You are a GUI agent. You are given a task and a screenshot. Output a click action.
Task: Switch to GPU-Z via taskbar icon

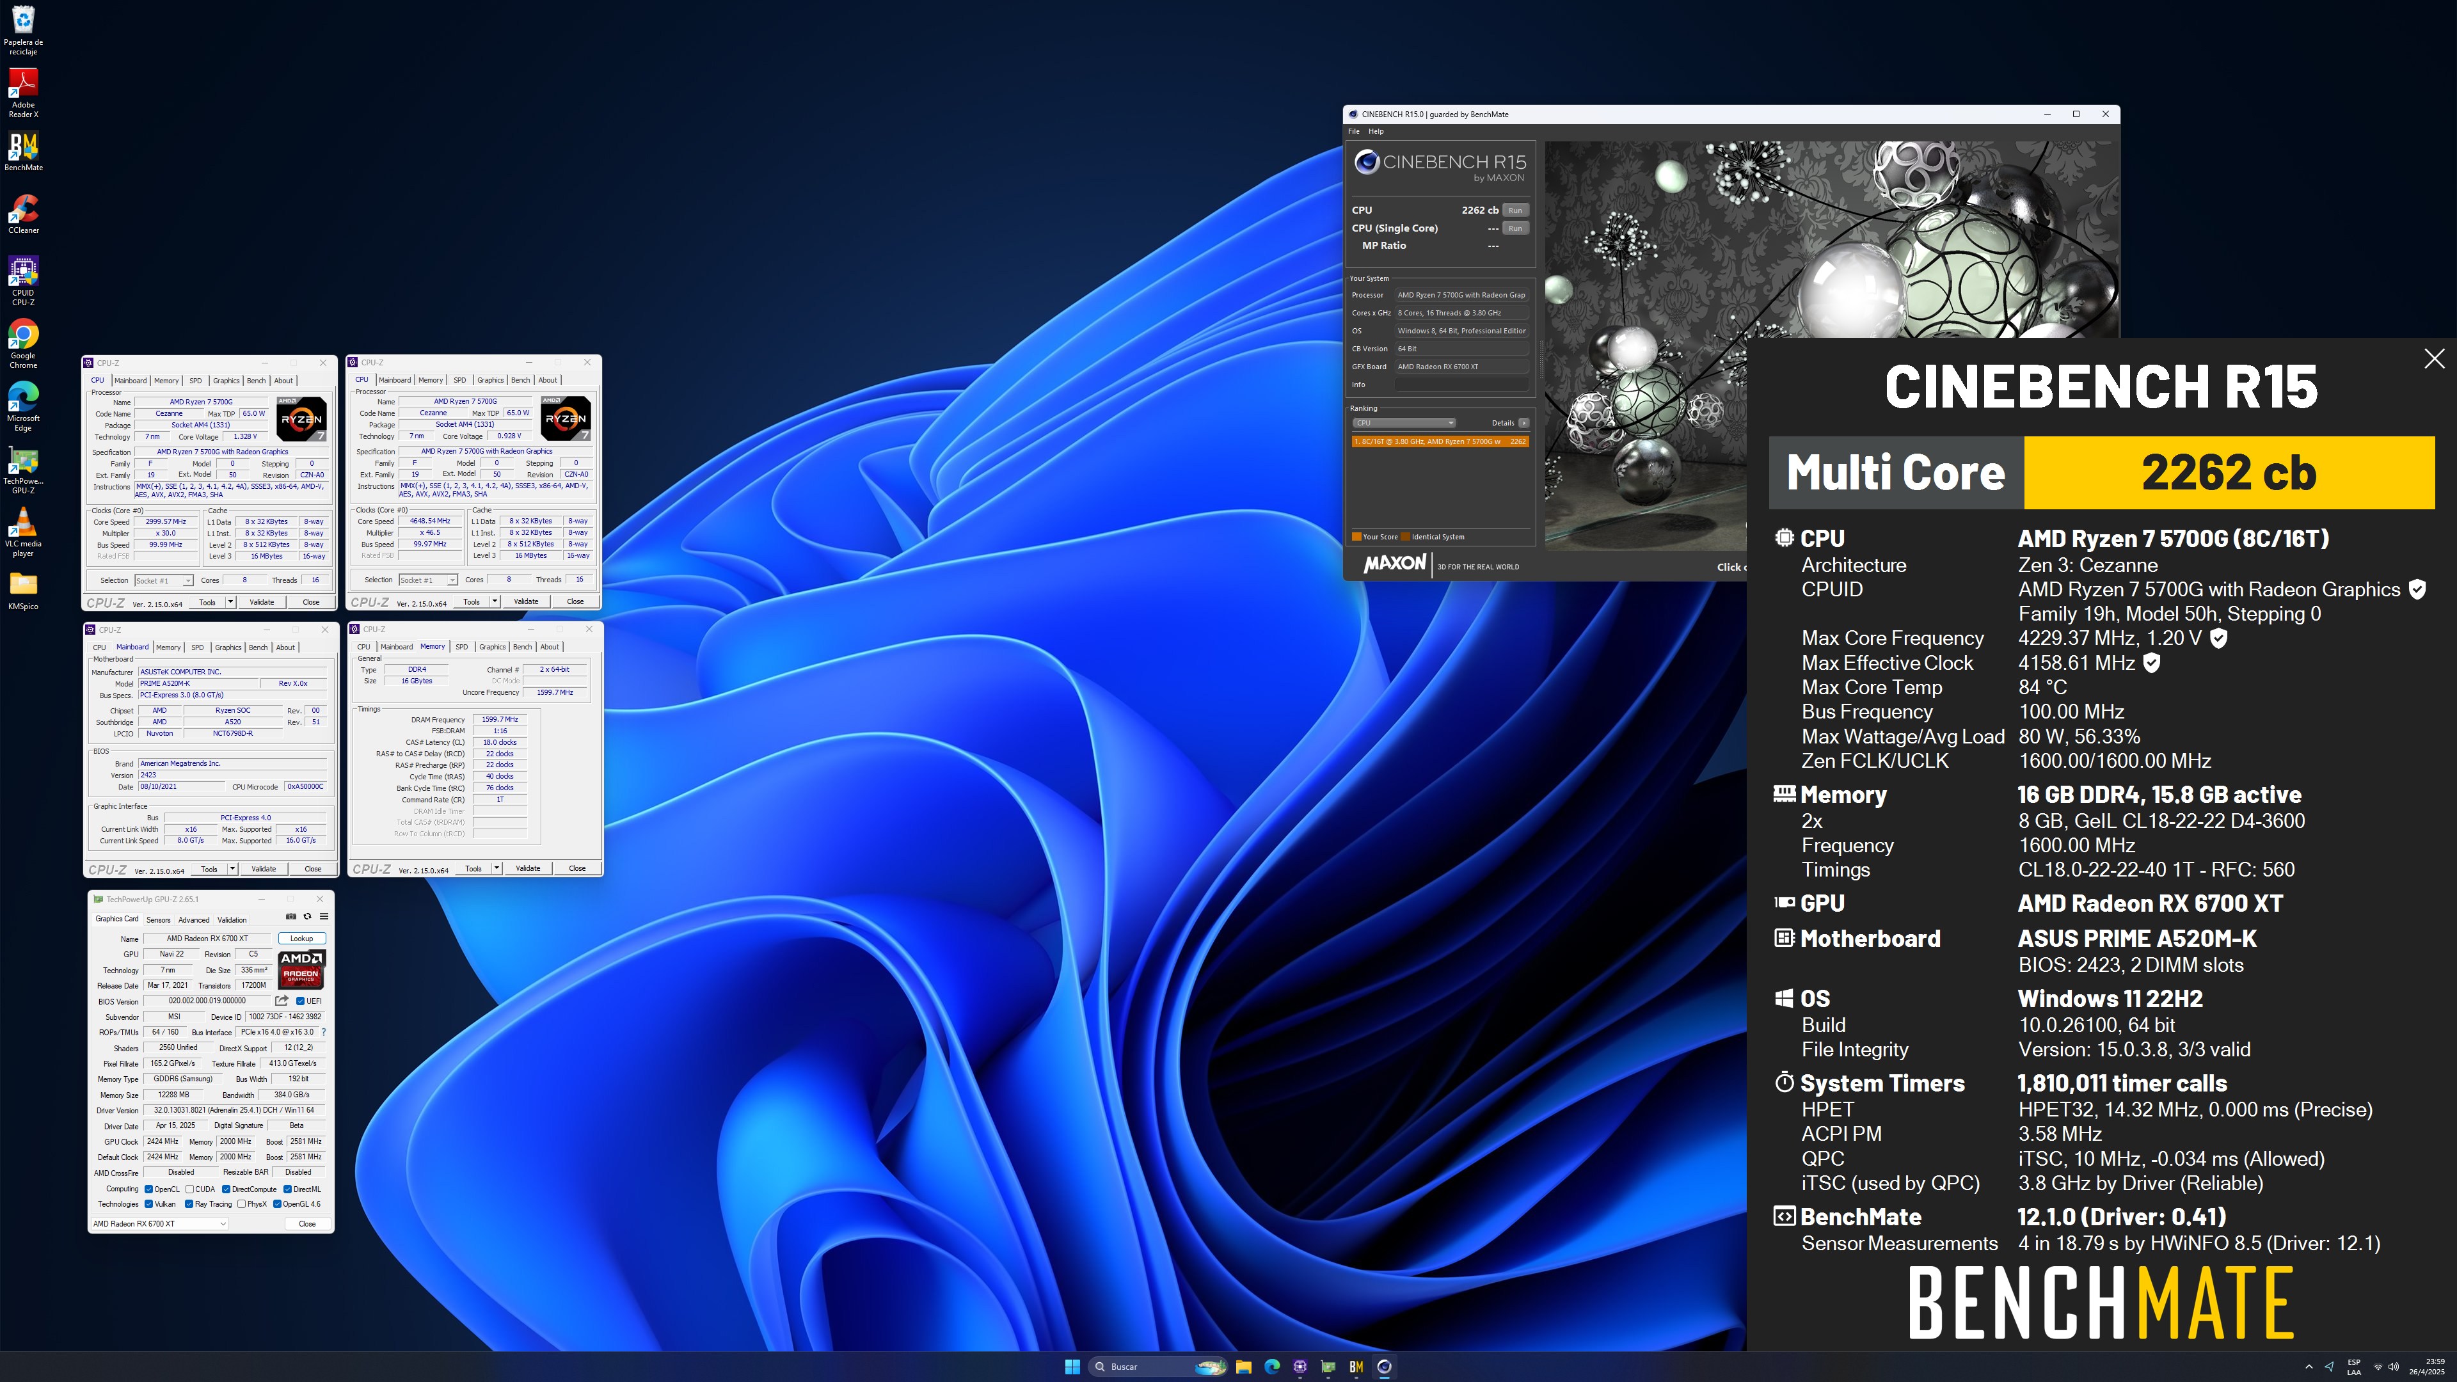point(1328,1367)
